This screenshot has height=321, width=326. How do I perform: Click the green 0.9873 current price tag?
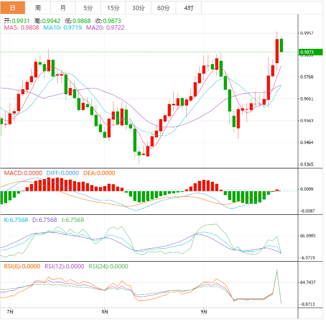[x=306, y=52]
